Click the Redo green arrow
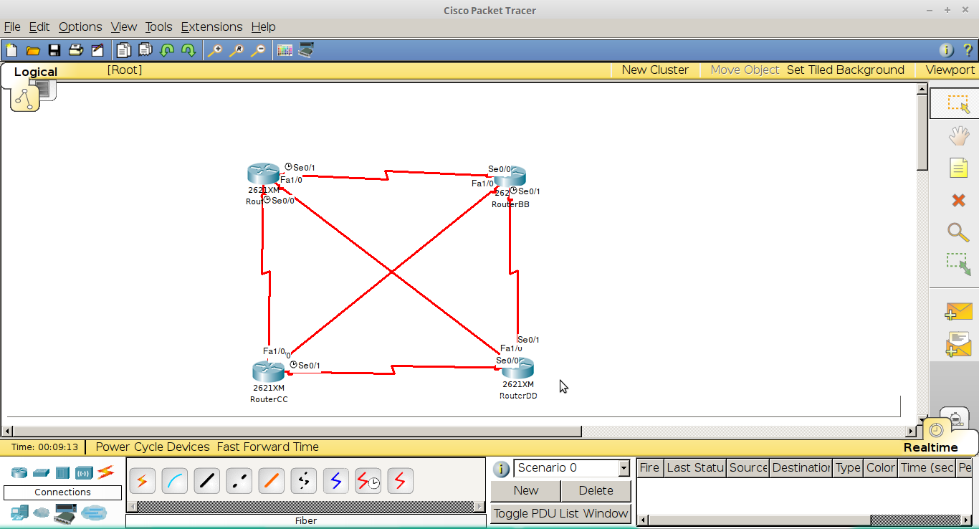Viewport: 979px width, 529px height. pyautogui.click(x=188, y=50)
